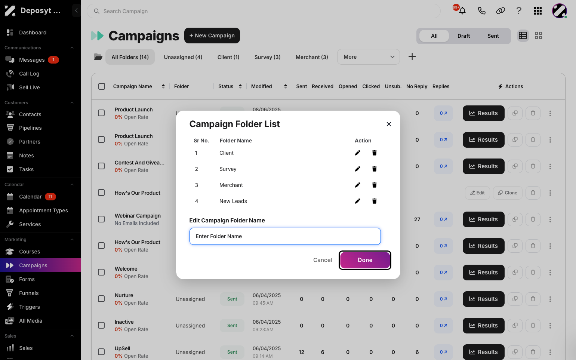This screenshot has width=576, height=360.
Task: Open the apps grid menu
Action: tap(538, 11)
